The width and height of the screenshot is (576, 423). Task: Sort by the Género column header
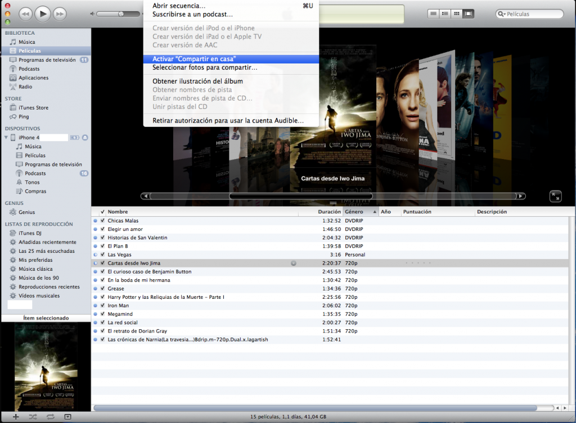tap(361, 212)
